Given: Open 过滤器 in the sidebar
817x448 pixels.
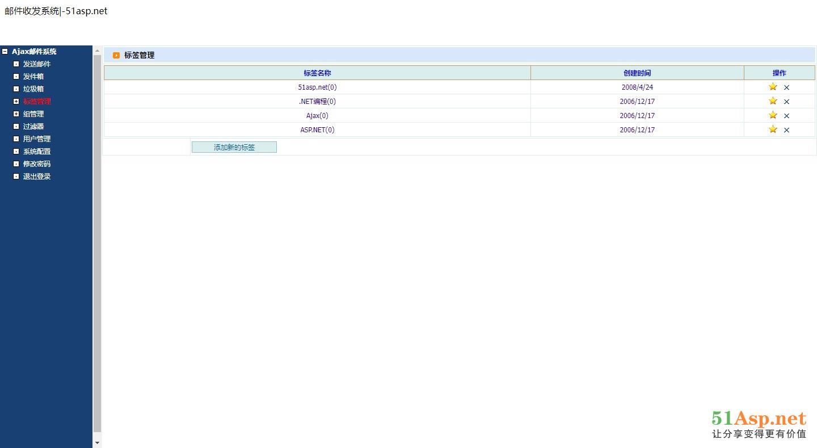Looking at the screenshot, I should click(x=33, y=127).
